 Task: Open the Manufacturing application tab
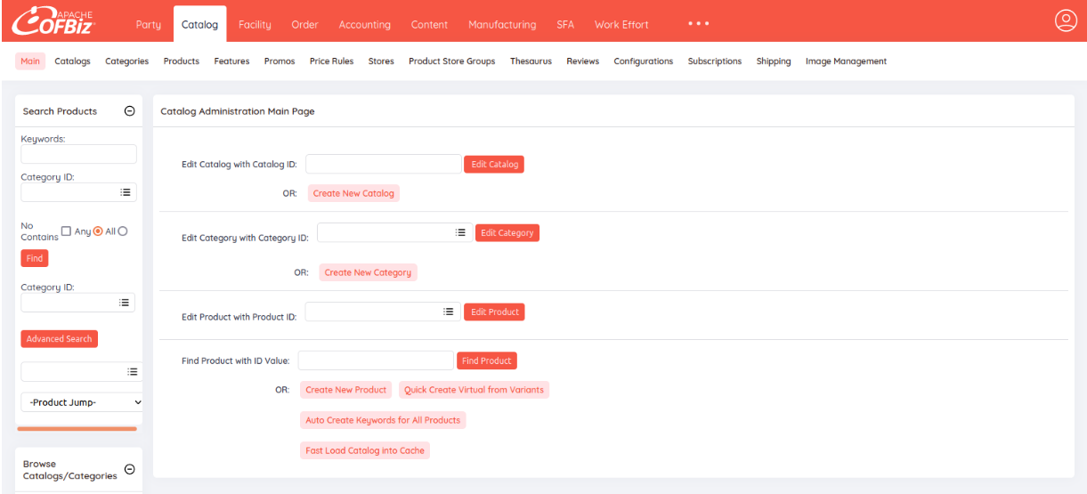502,25
